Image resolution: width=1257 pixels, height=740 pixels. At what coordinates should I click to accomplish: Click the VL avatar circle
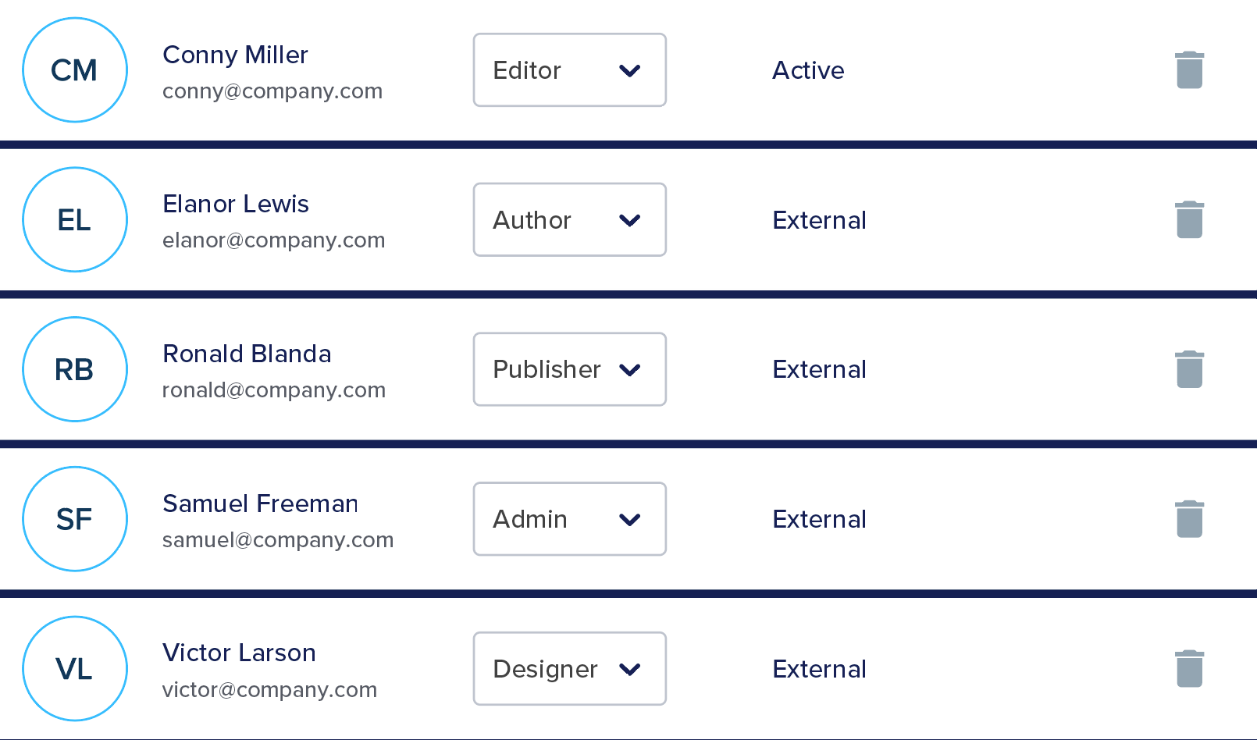[75, 669]
